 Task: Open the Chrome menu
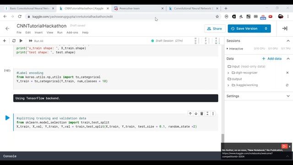tap(288, 16)
